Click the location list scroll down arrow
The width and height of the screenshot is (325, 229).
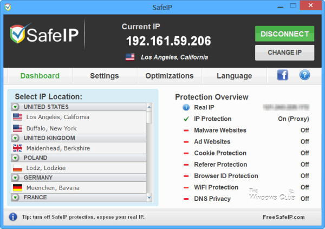149,198
